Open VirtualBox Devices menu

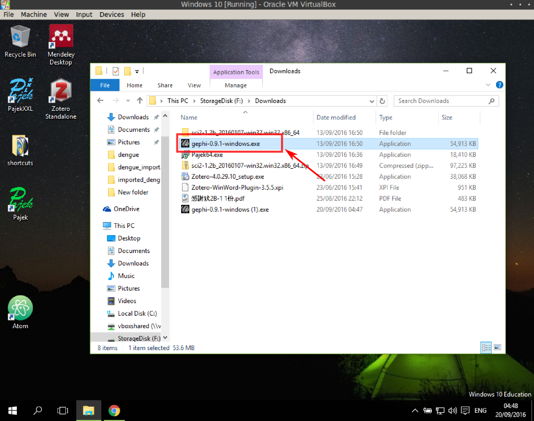(x=111, y=14)
